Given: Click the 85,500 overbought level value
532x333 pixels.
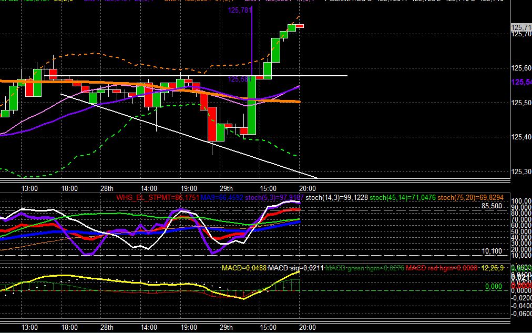Looking at the screenshot, I should click(492, 206).
